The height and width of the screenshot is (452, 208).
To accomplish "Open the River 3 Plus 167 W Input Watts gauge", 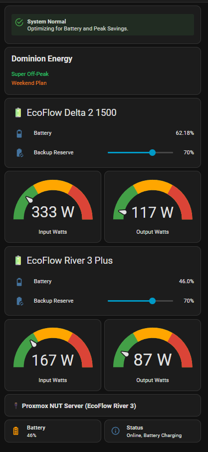I will 53,355.
